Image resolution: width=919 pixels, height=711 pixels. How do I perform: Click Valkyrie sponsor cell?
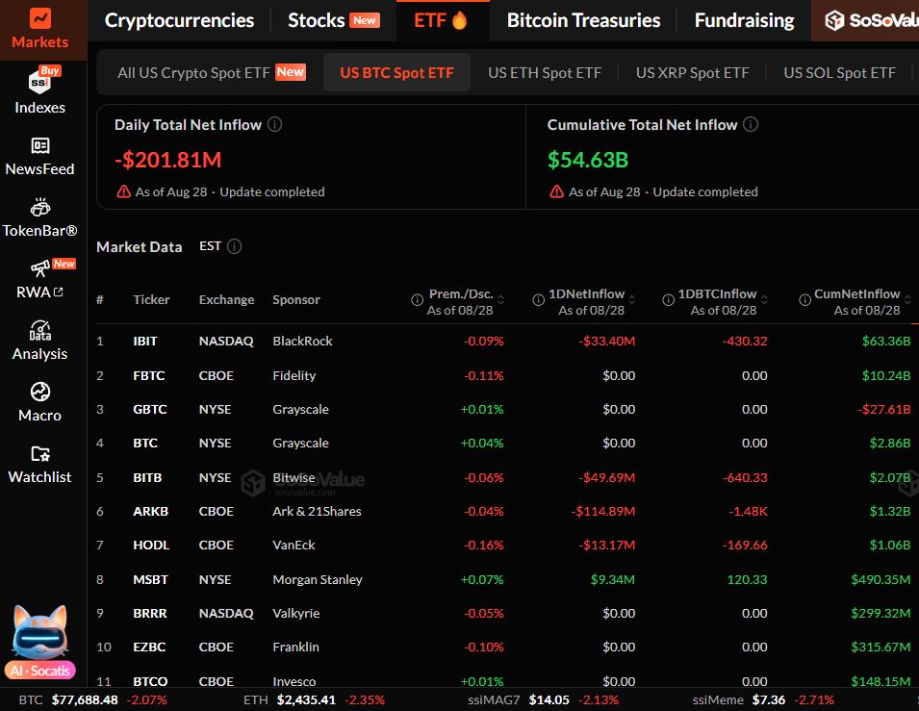pyautogui.click(x=296, y=613)
